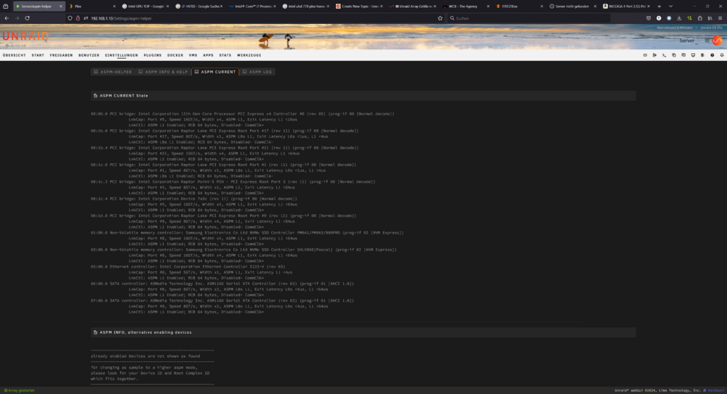Viewport: 727px width, 394px height.
Task: Open the Server hamburger menu in the banner
Action: point(707,41)
